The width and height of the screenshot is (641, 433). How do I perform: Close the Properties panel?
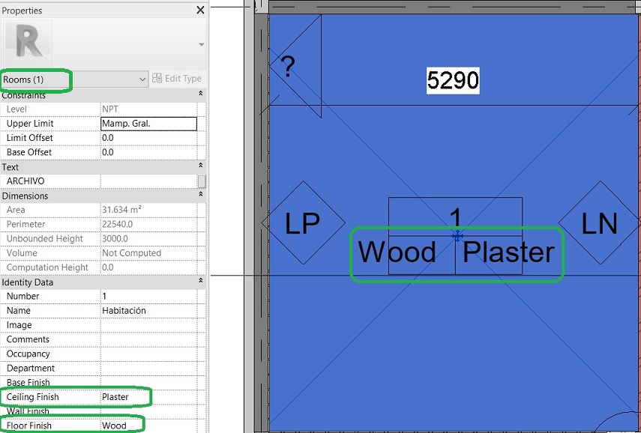199,10
